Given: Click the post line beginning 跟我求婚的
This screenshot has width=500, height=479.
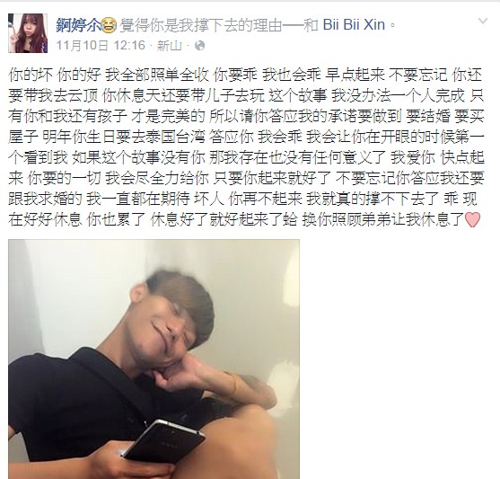Looking at the screenshot, I should coord(243,199).
